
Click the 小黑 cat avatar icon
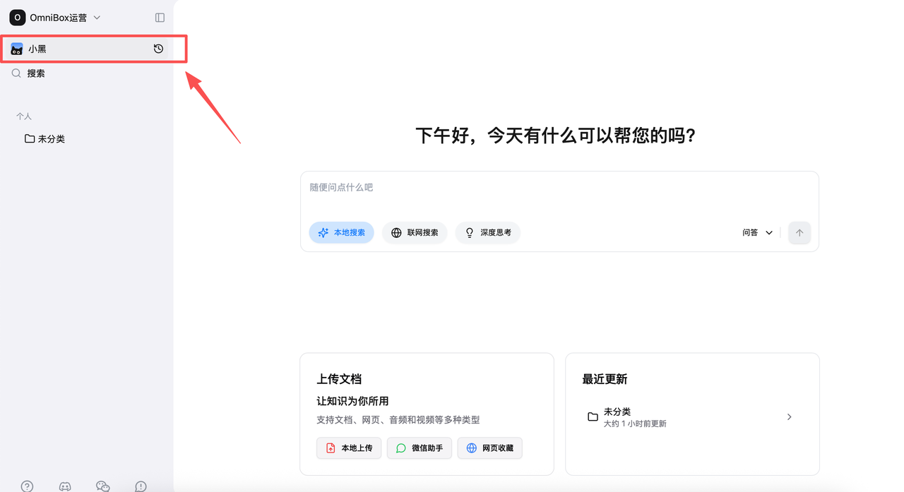(x=17, y=49)
